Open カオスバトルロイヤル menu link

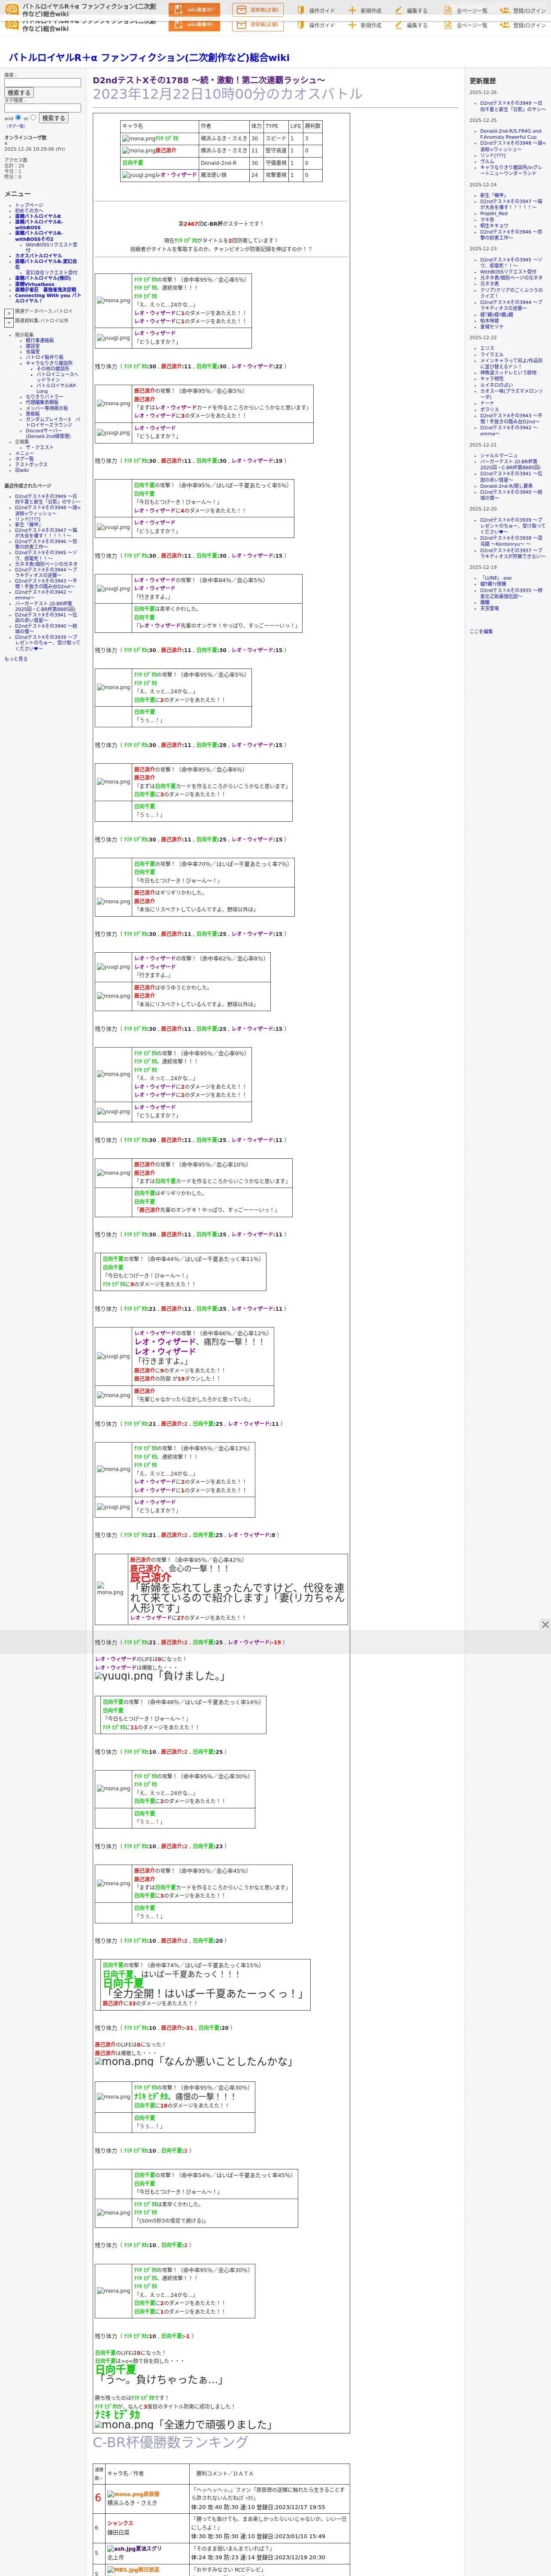pyautogui.click(x=38, y=256)
